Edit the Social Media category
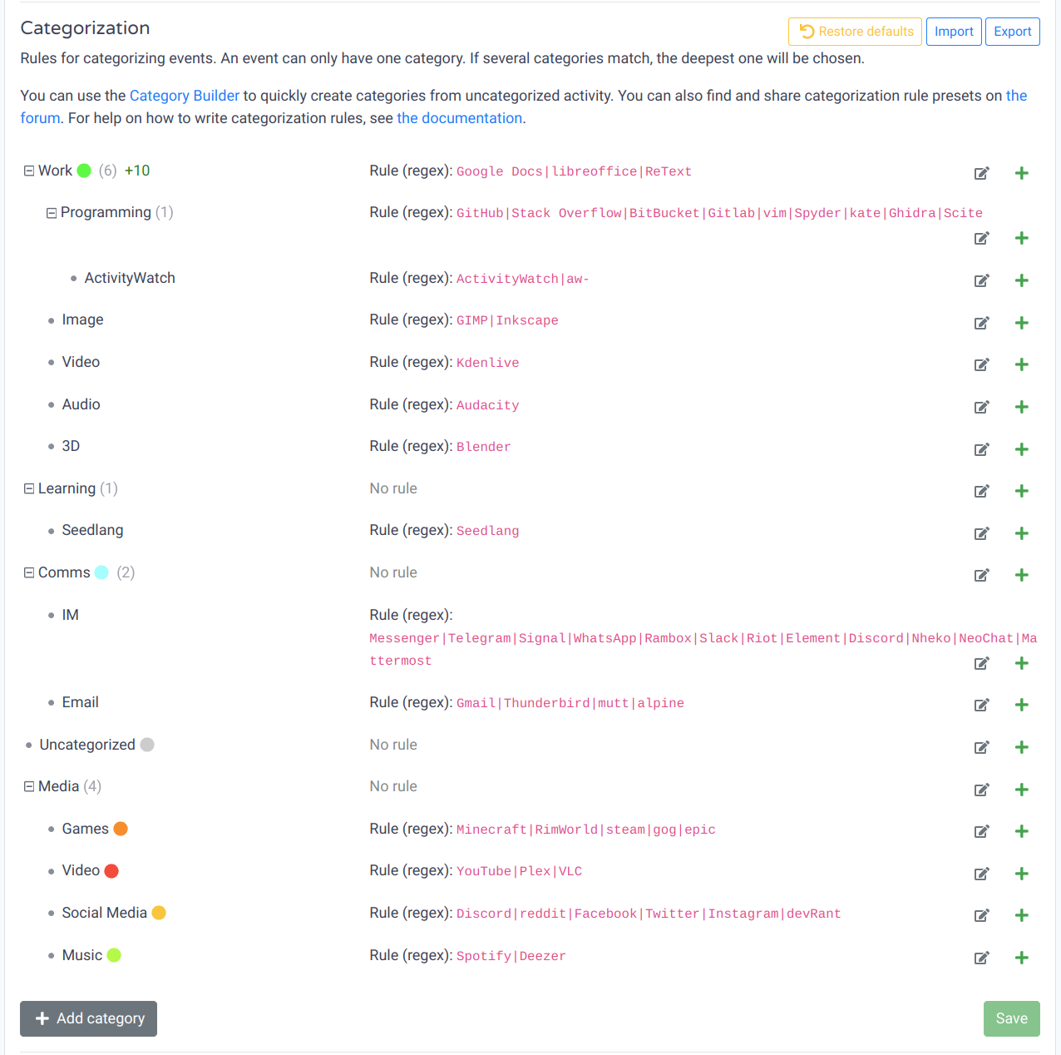The height and width of the screenshot is (1055, 1061). click(981, 915)
